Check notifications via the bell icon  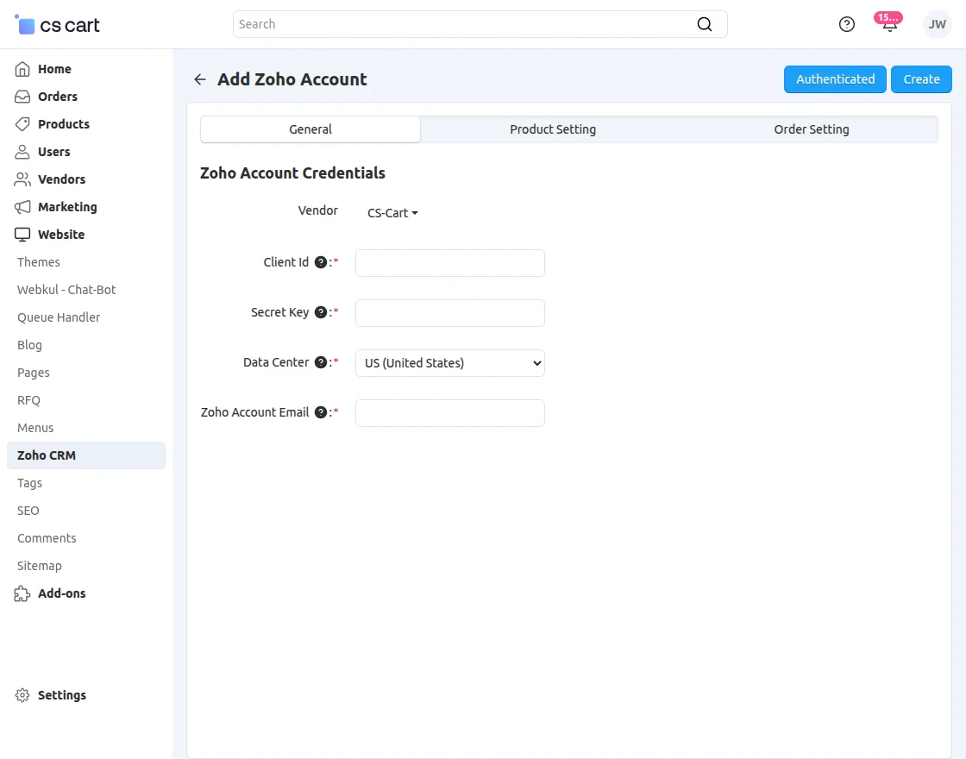[x=889, y=26]
